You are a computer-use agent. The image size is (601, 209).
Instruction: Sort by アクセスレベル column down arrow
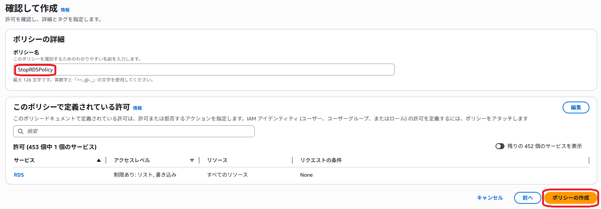point(192,160)
